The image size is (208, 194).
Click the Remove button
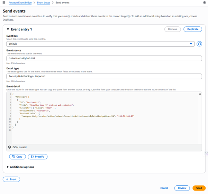click(173, 29)
